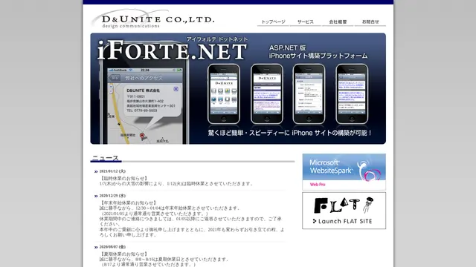Click the design communications tagline

(x=131, y=26)
